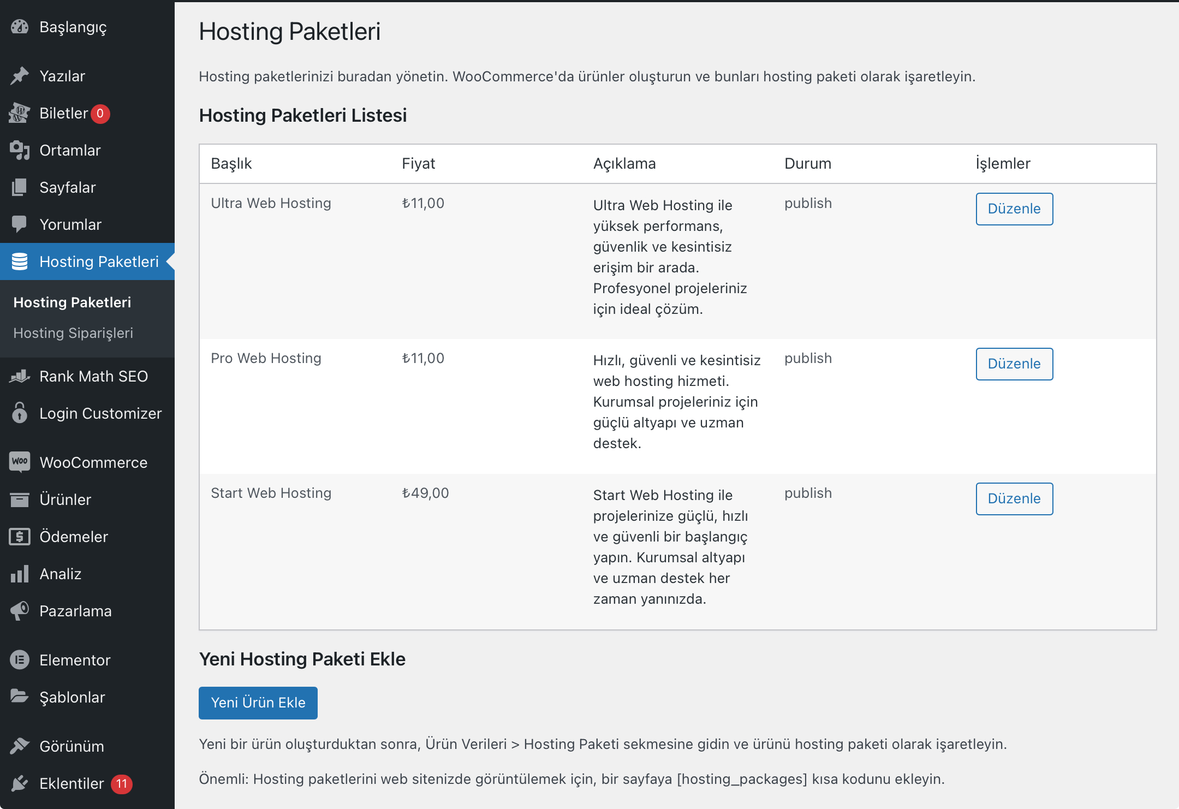The width and height of the screenshot is (1179, 809).
Task: Click the Pazarlama megaphone icon
Action: tap(20, 611)
